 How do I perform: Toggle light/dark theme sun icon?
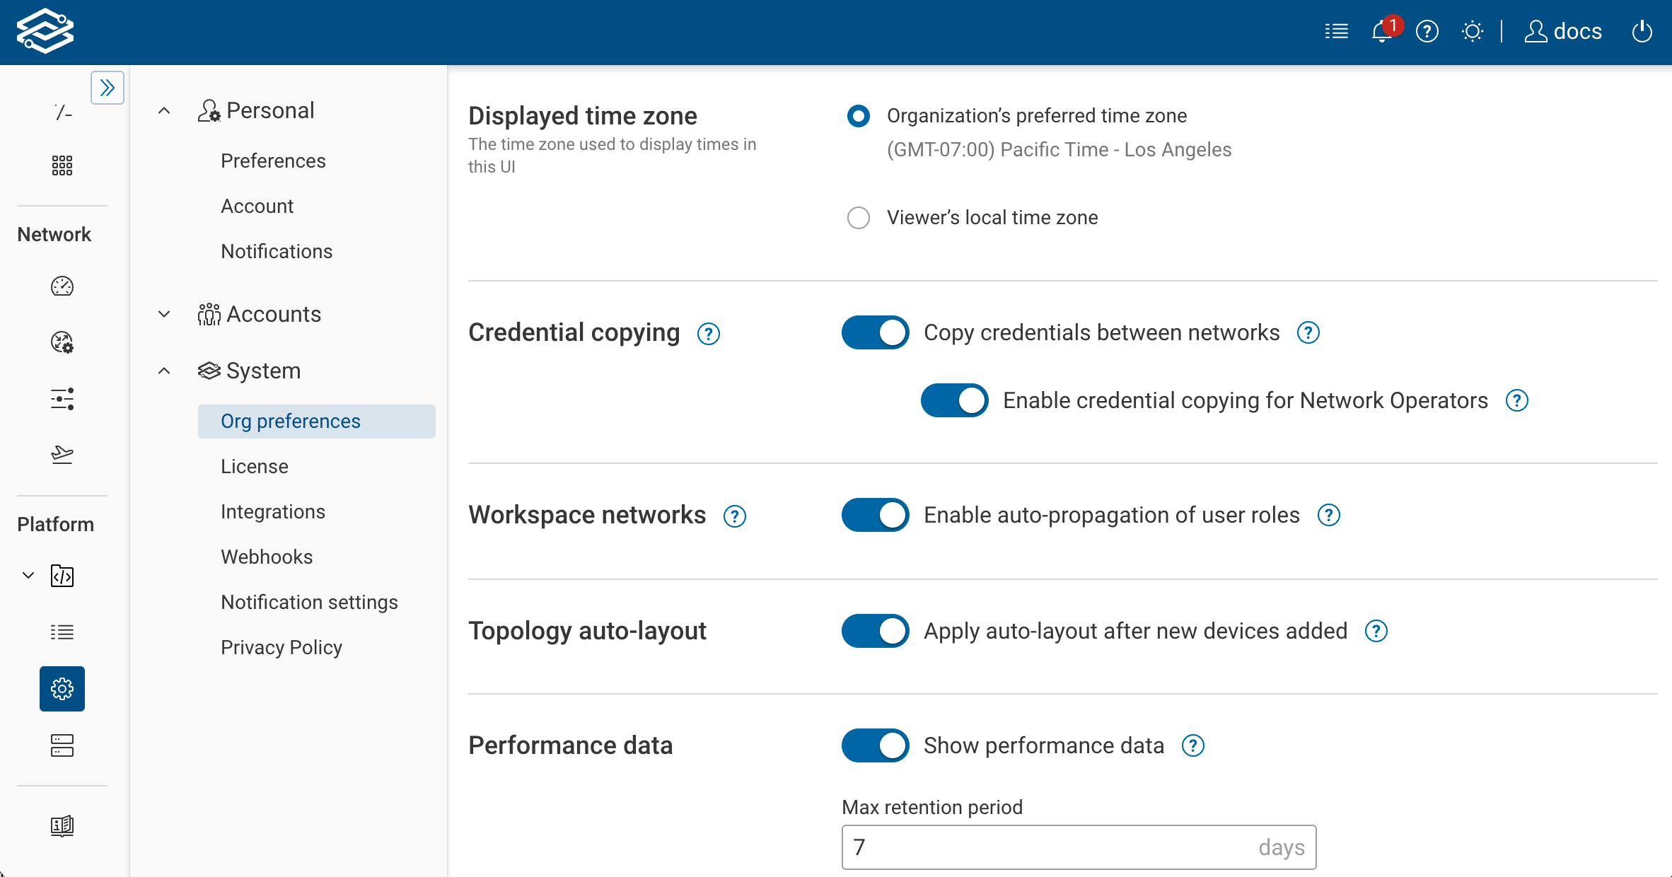click(1473, 32)
